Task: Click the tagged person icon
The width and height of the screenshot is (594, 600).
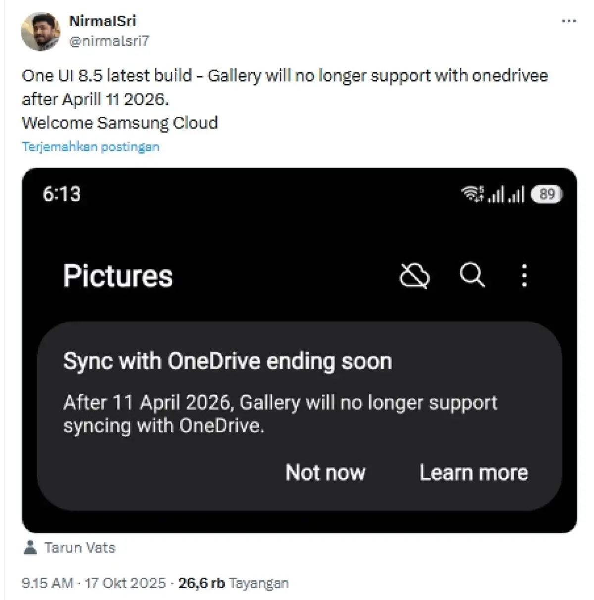Action: coord(30,548)
